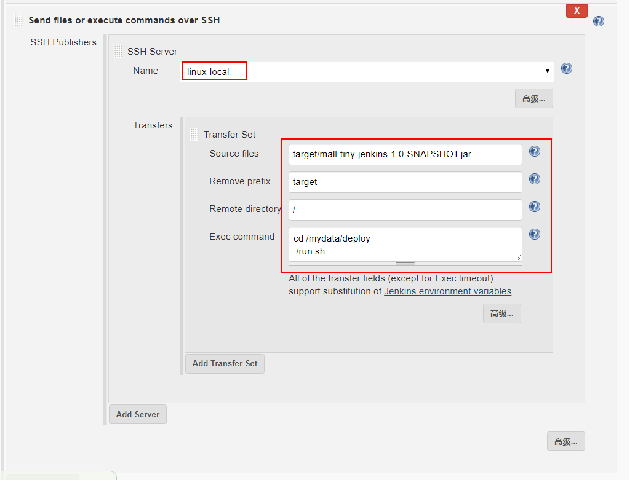Click the Remove prefix input field
Viewport: 643px width, 480px height.
coord(405,182)
